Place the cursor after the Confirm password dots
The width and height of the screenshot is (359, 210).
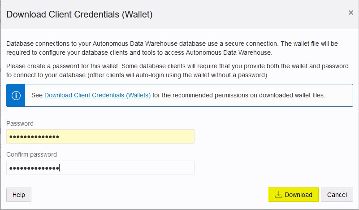point(60,168)
